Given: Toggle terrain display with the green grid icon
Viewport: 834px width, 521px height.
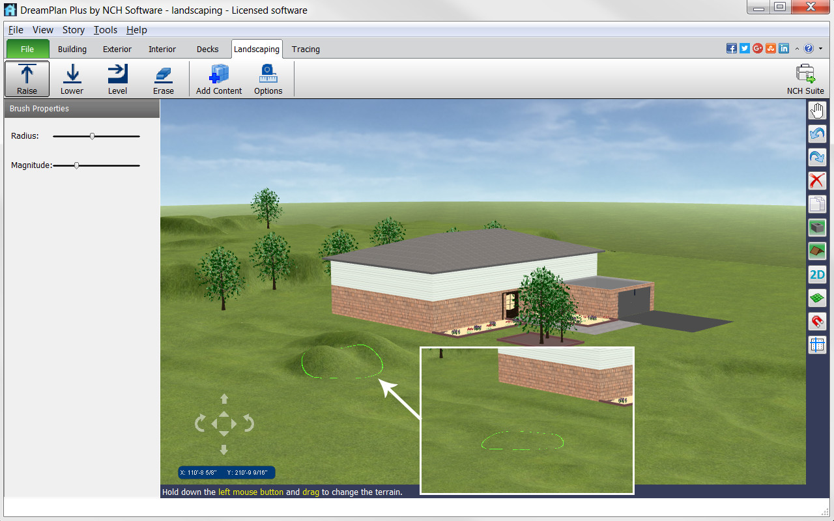Looking at the screenshot, I should tap(817, 298).
